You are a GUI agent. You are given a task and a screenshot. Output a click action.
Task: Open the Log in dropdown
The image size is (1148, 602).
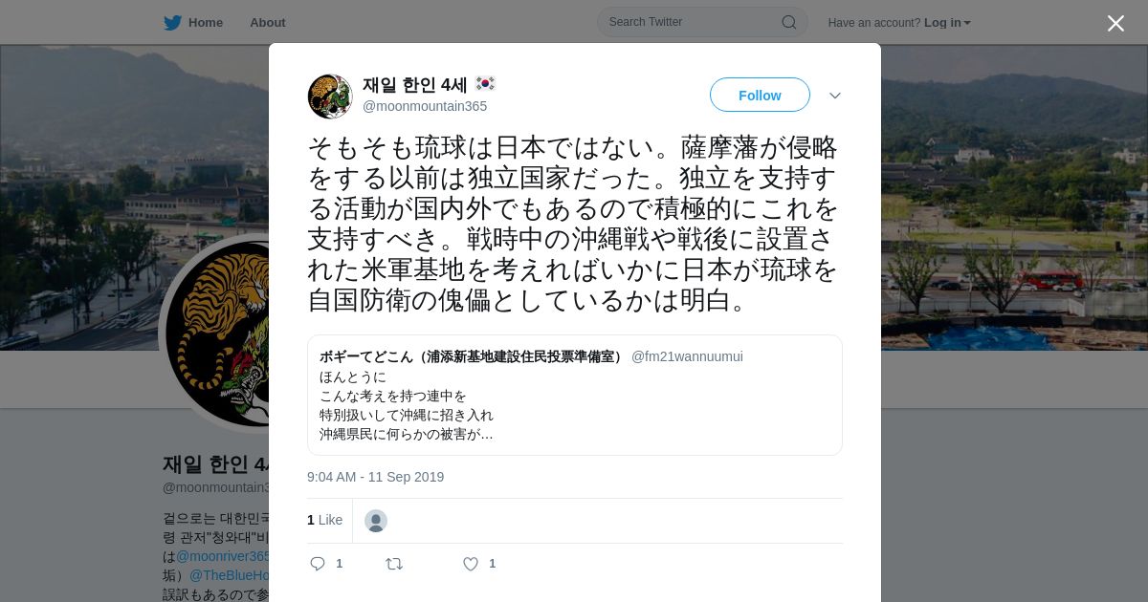point(947,22)
